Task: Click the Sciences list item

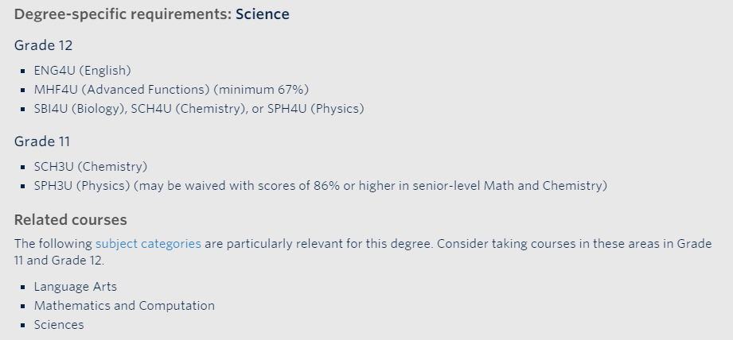Action: click(x=59, y=325)
